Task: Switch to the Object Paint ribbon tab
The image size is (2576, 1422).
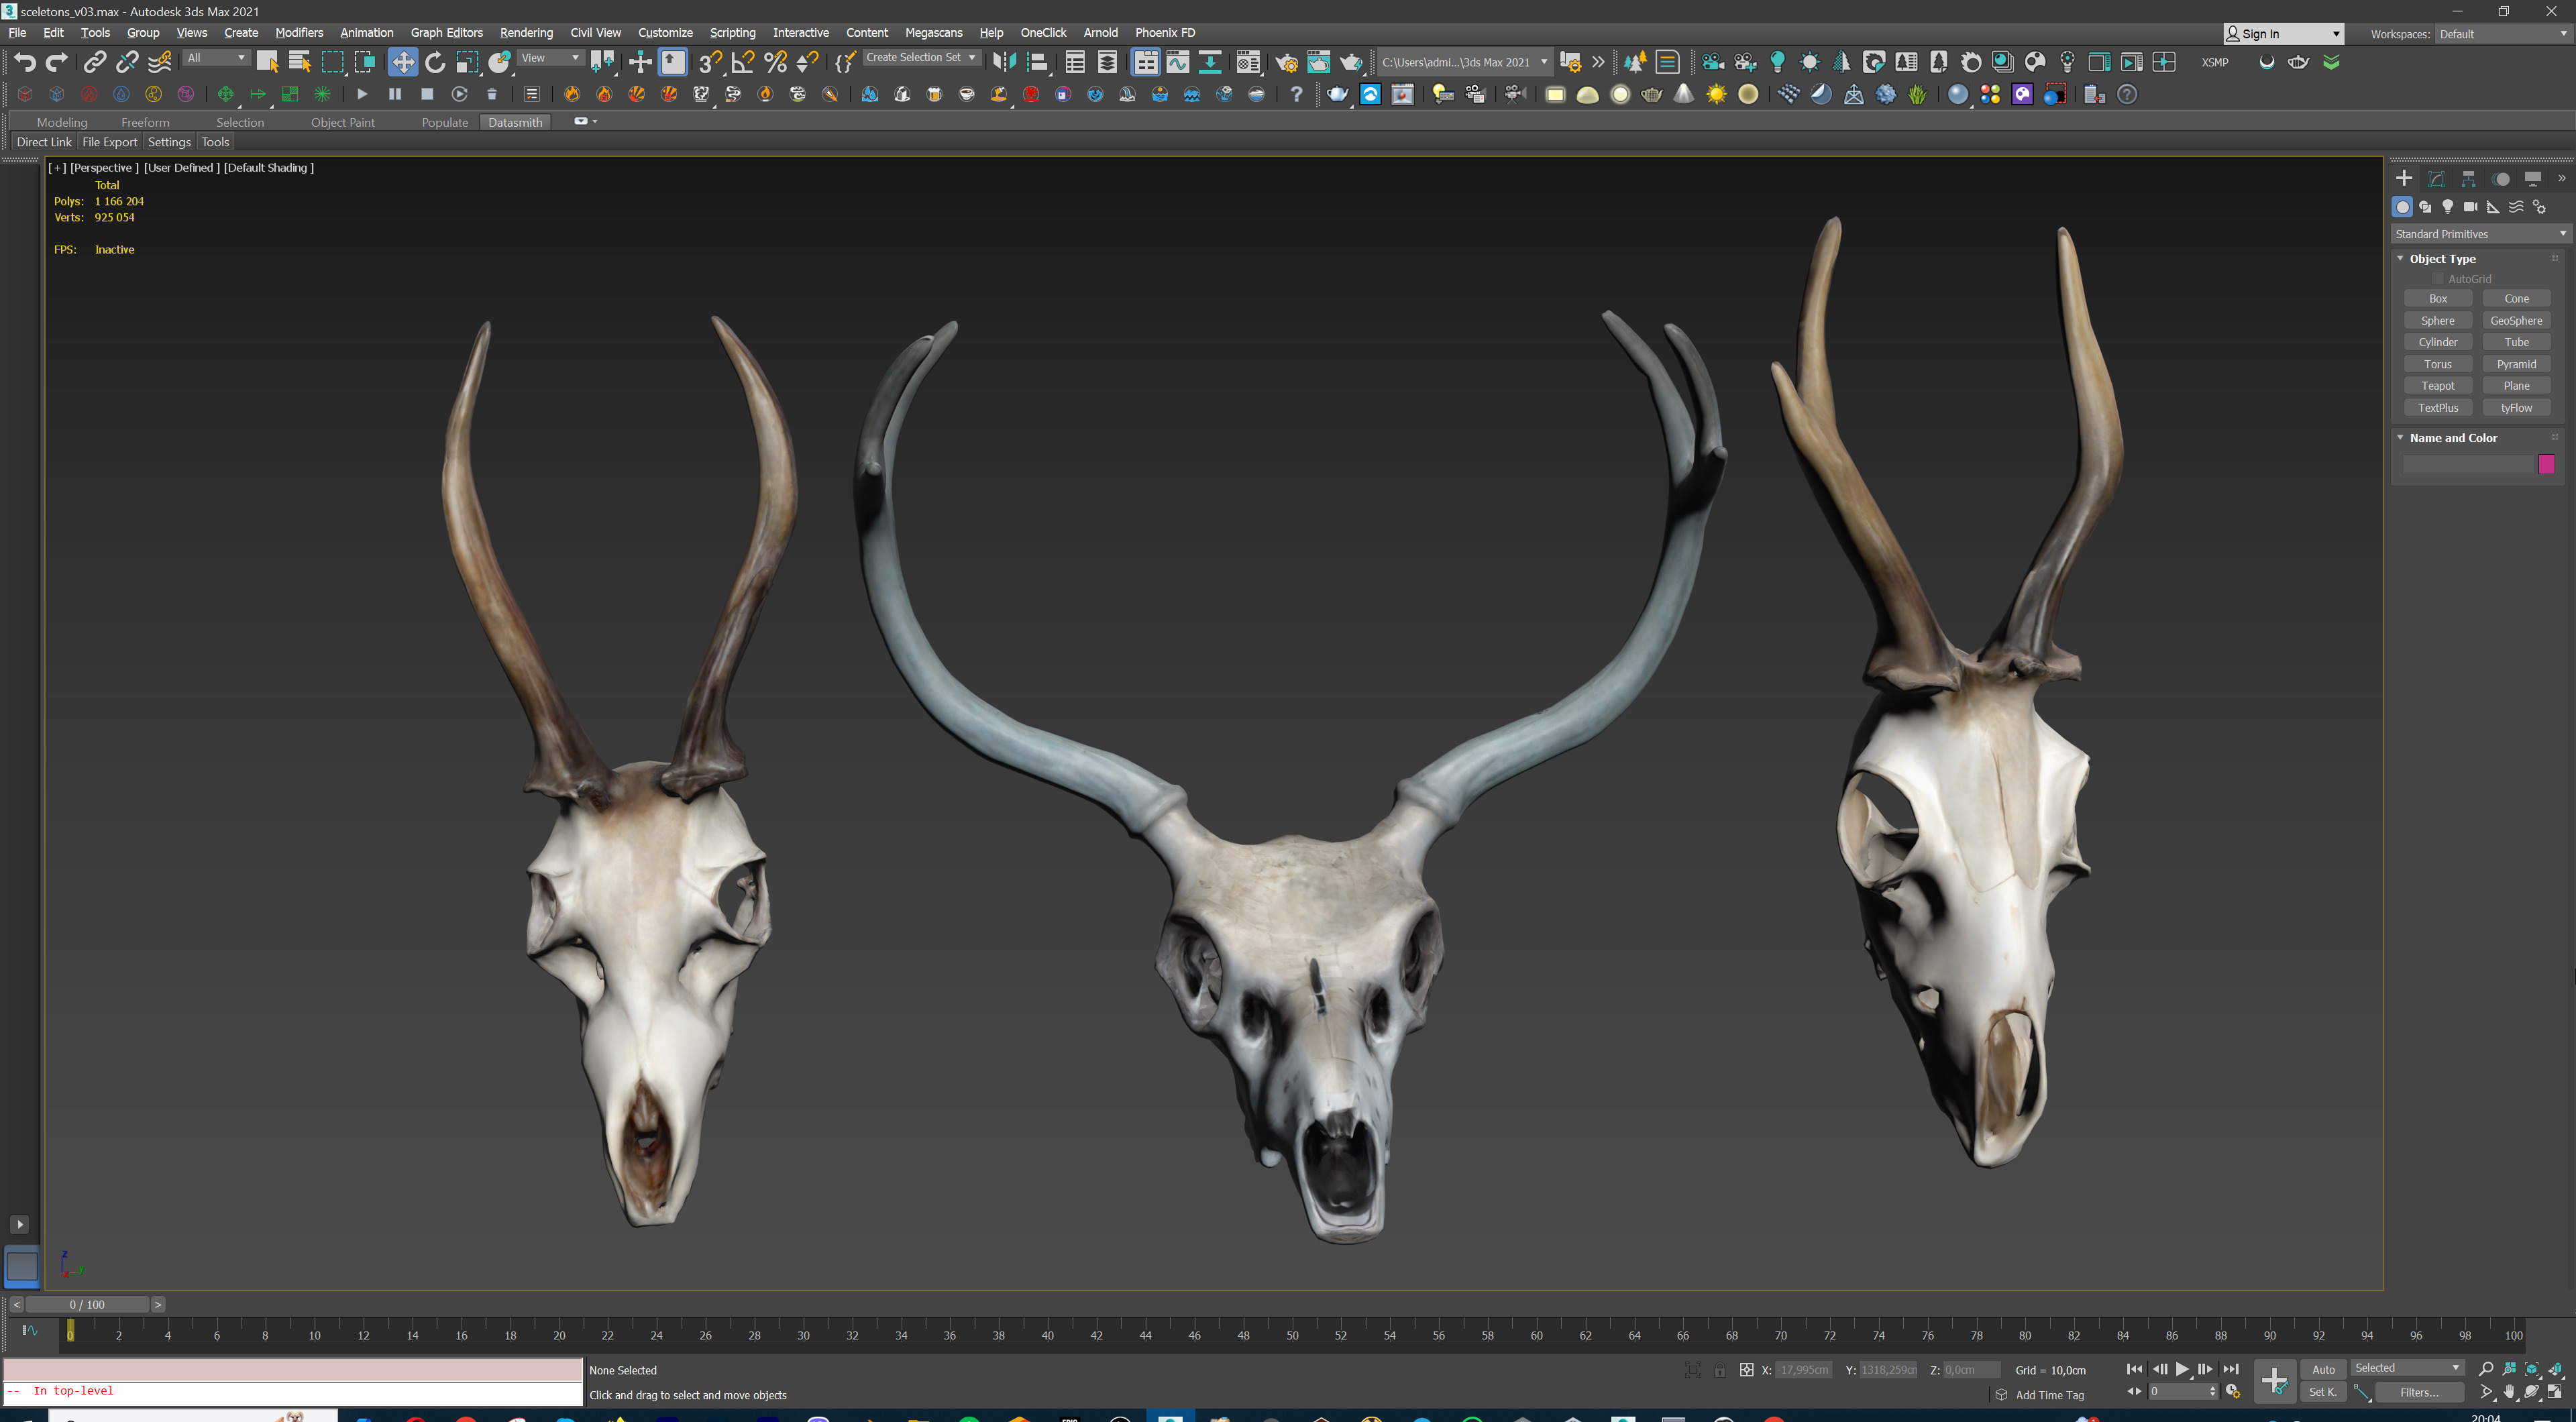Action: [x=343, y=122]
